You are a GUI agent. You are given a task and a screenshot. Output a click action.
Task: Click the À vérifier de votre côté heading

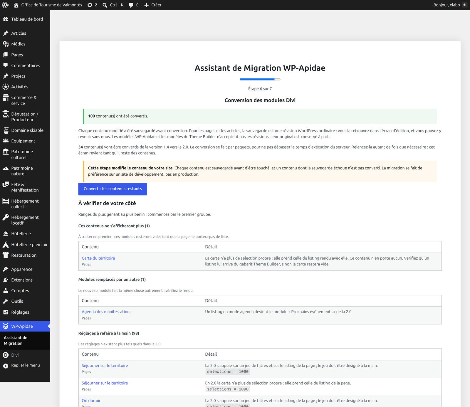click(107, 203)
